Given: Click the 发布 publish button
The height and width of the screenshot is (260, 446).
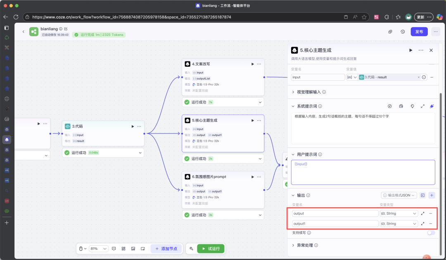Looking at the screenshot, I should [x=419, y=32].
